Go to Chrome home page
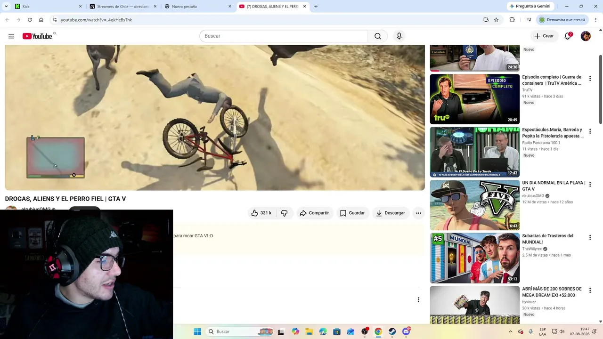The height and width of the screenshot is (339, 603). [x=41, y=20]
